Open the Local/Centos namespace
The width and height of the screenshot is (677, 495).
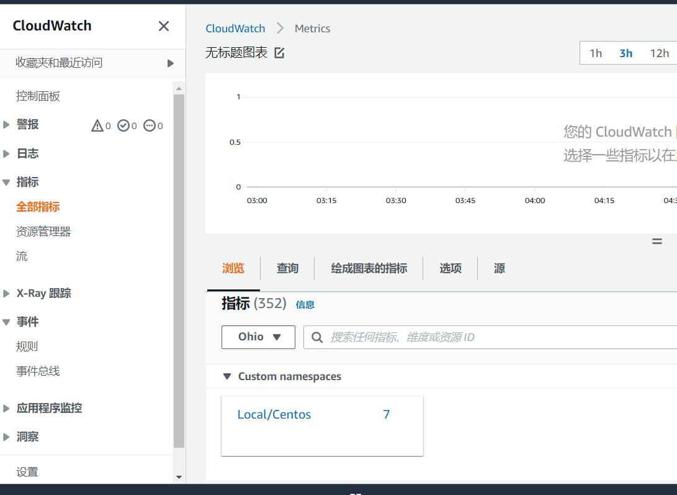tap(274, 415)
